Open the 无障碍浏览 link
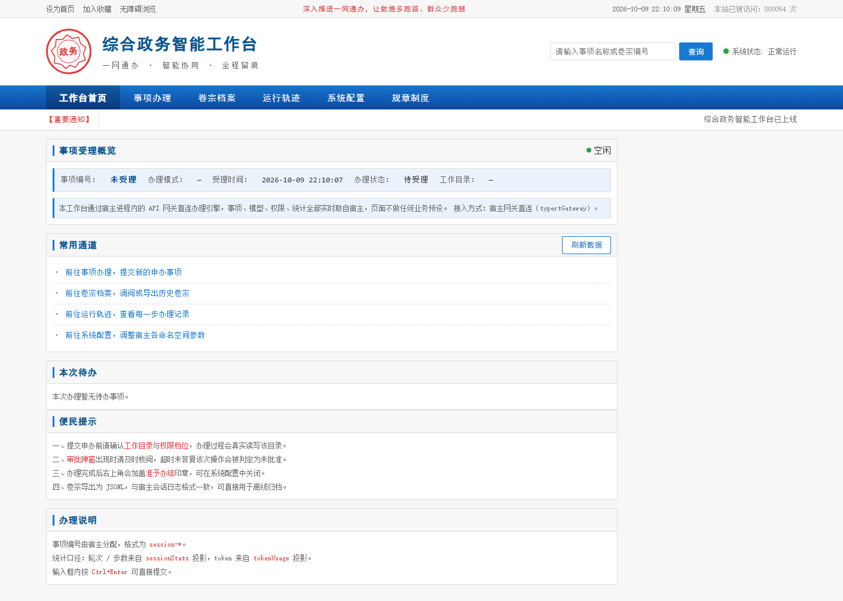 point(138,9)
